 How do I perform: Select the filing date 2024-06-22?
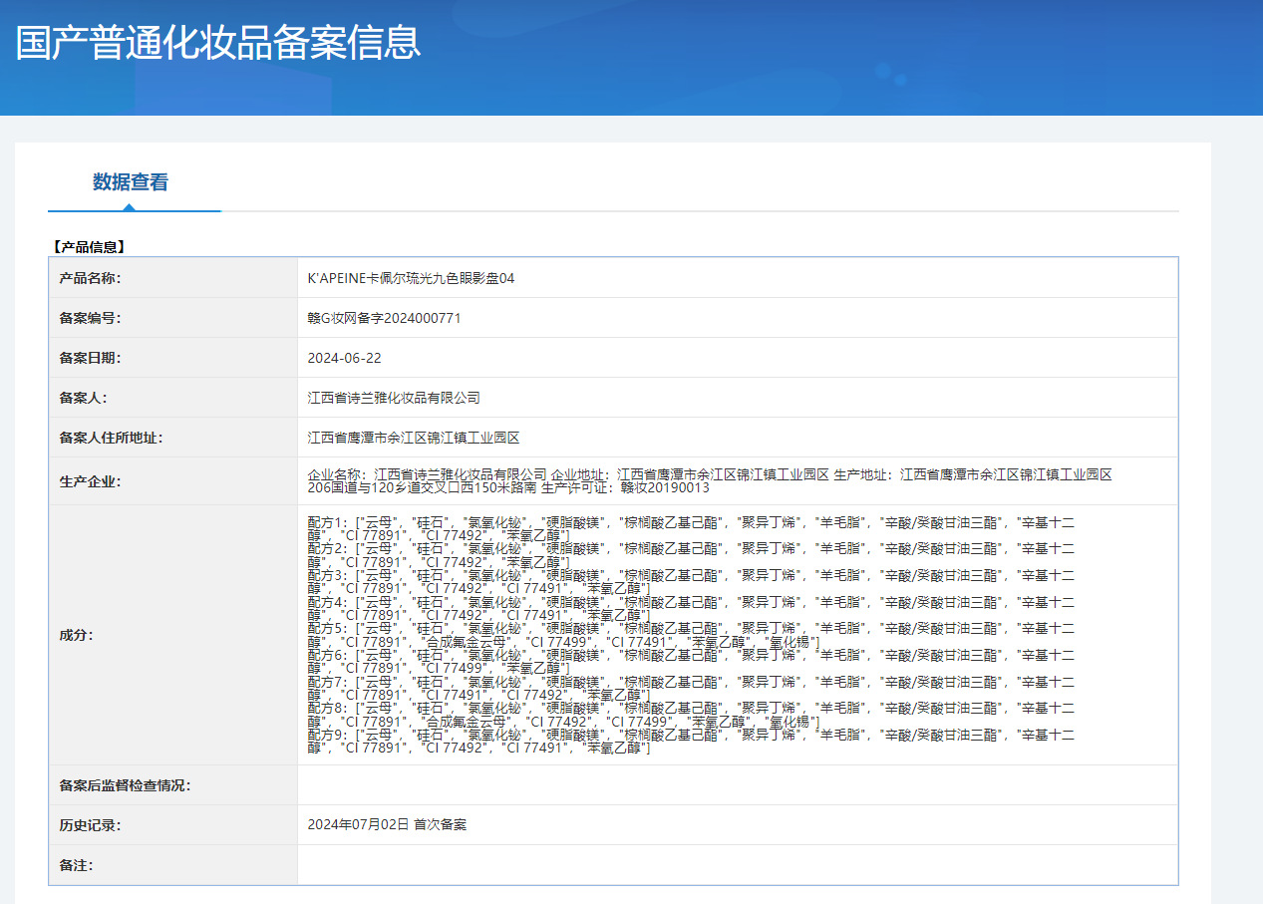point(344,358)
